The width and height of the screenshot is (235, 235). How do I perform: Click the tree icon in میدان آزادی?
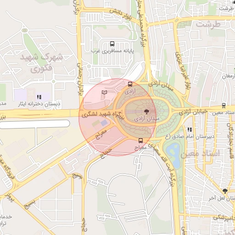147,112
